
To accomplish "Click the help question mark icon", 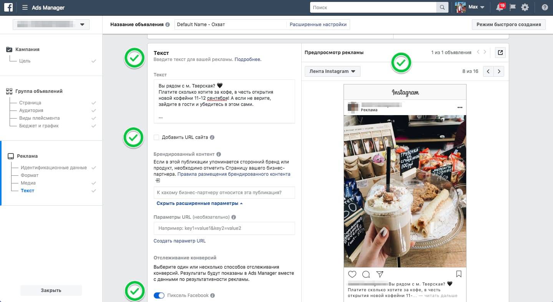I will pos(545,8).
